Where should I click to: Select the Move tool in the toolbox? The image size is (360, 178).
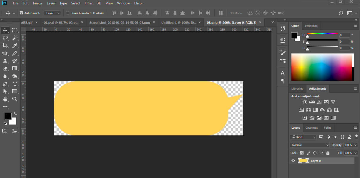[x=5, y=30]
